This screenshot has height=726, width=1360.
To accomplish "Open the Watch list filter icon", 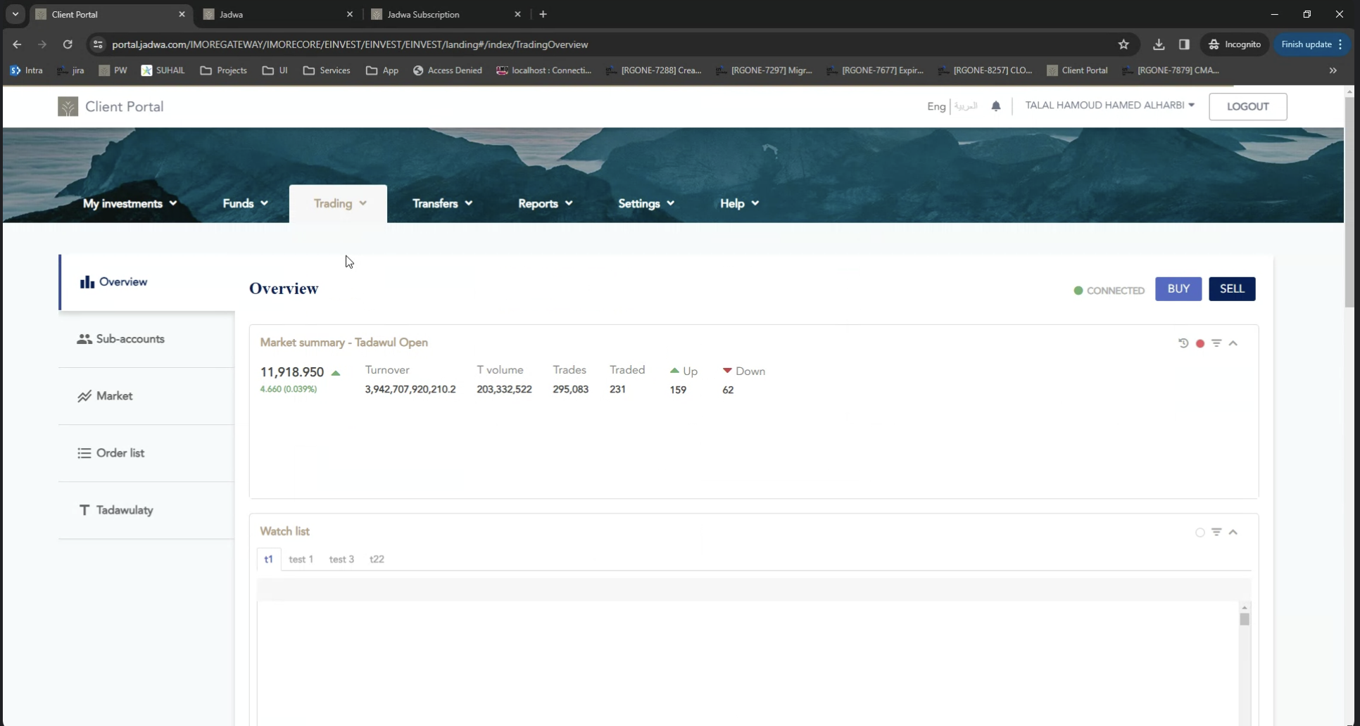I will pyautogui.click(x=1216, y=532).
